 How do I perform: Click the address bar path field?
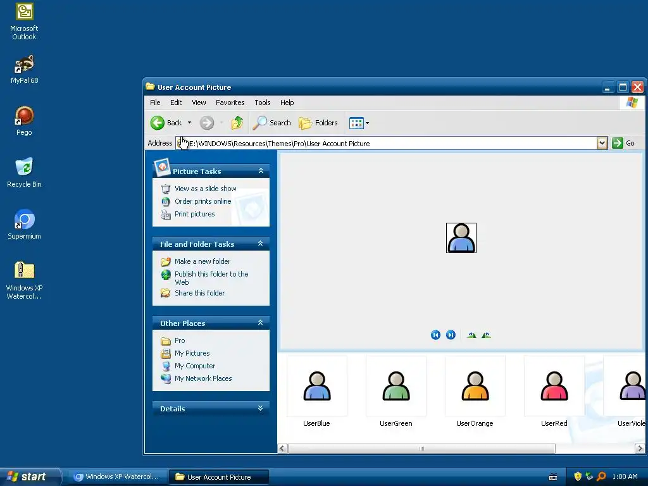coord(386,143)
